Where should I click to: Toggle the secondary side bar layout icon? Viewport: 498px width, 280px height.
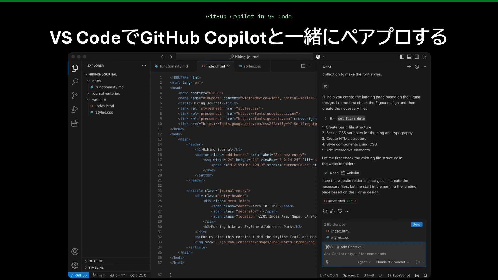coord(417,57)
